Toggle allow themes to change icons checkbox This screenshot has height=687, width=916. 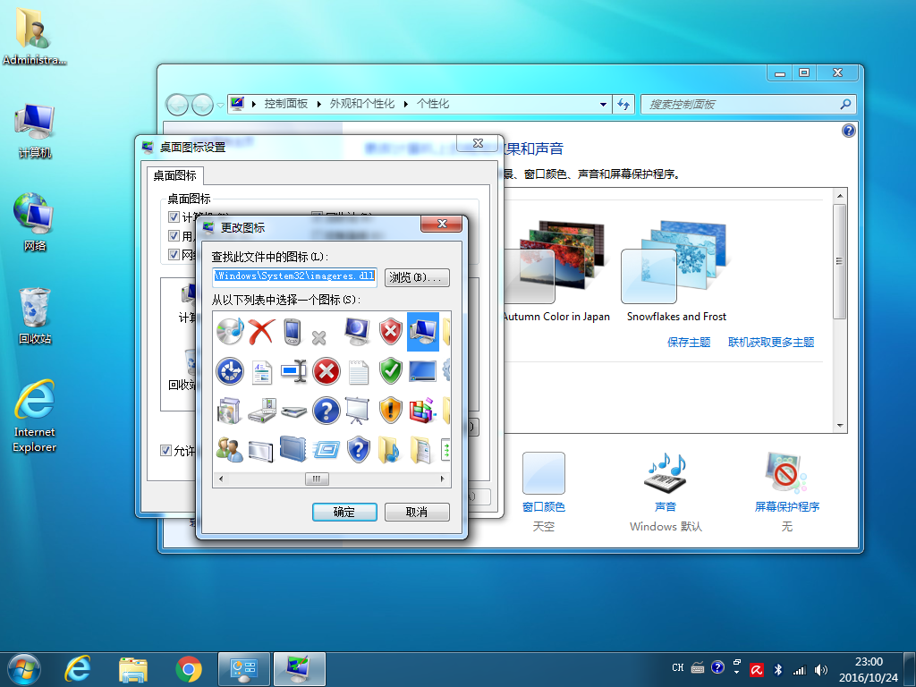[x=165, y=451]
